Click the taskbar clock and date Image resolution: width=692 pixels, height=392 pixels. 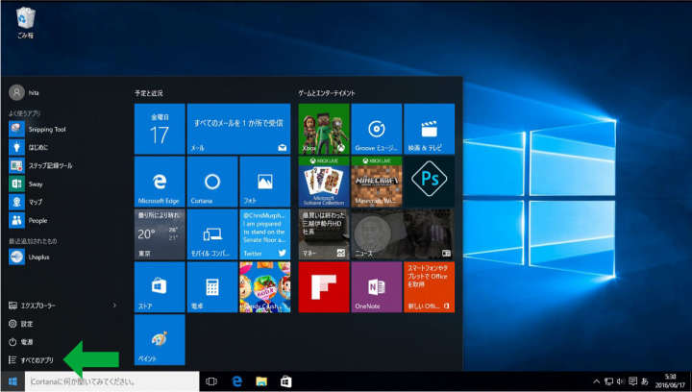click(670, 381)
